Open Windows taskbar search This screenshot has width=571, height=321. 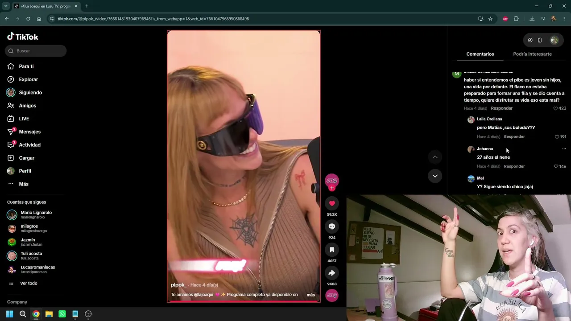[23, 314]
